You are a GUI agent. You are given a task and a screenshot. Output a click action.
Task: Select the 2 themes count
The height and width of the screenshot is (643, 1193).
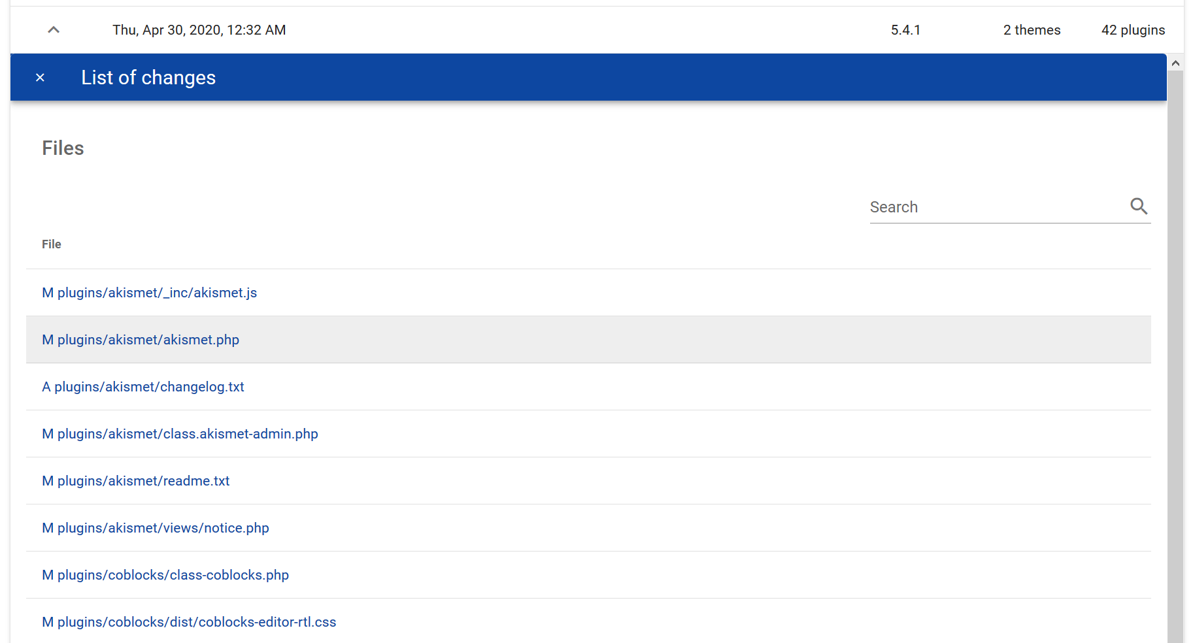(1032, 30)
